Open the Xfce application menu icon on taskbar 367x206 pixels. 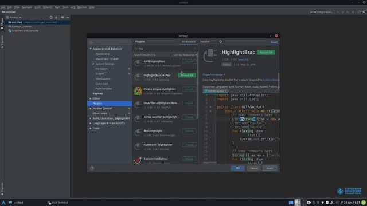[x=3, y=202]
